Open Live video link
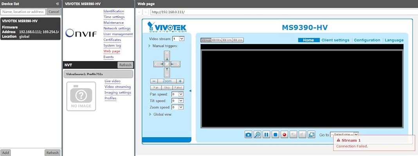418x156 pixels. [112, 81]
